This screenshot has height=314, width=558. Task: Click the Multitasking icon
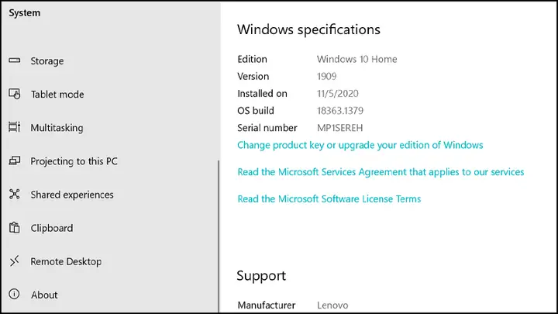[x=15, y=127]
